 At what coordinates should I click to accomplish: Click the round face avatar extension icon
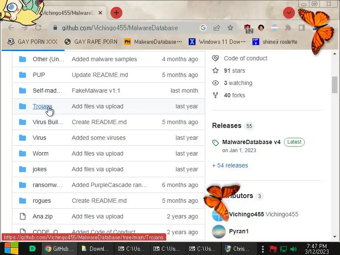261,28
